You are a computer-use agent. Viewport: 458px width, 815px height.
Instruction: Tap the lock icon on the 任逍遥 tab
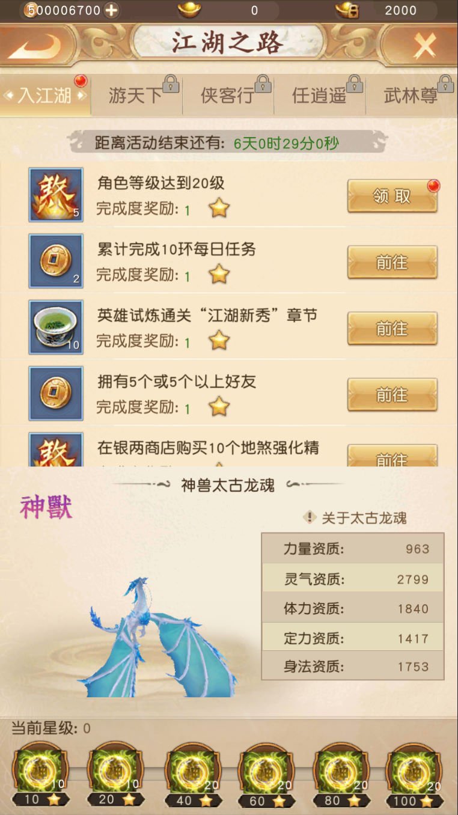point(355,84)
